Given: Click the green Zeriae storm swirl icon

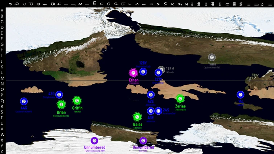Looking at the screenshot, I should coord(180,99).
